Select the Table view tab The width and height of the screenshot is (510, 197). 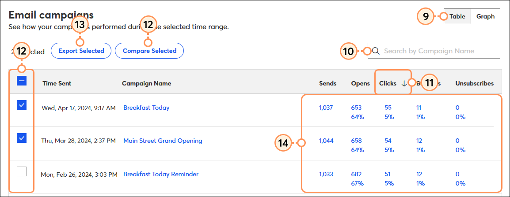pyautogui.click(x=457, y=16)
